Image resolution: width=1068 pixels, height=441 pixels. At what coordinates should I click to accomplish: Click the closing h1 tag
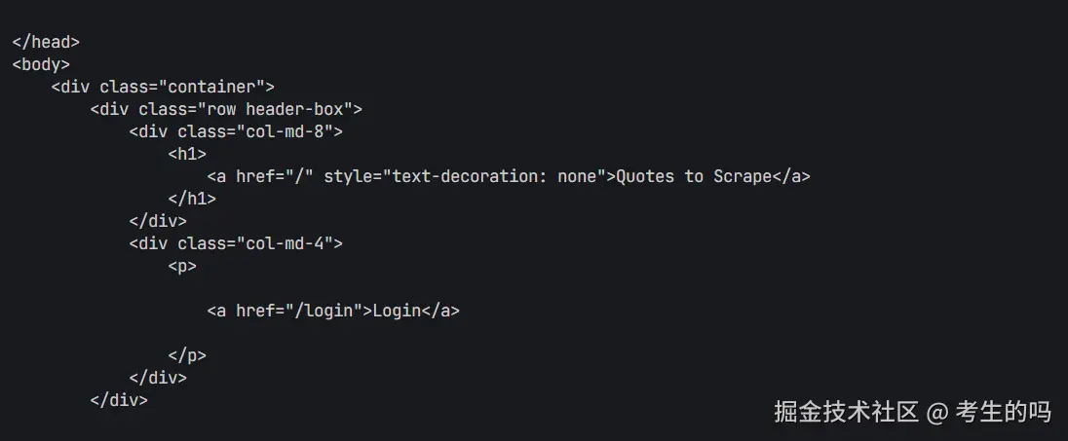click(x=191, y=199)
